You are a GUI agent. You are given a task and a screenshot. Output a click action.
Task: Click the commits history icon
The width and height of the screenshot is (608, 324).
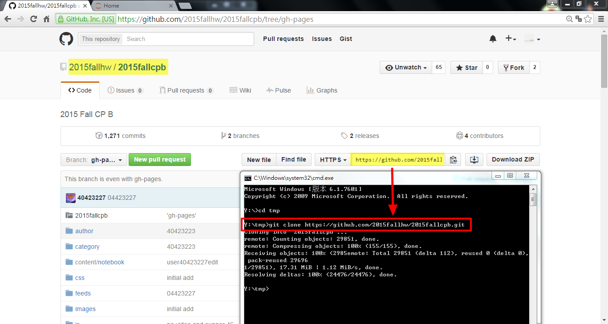(x=99, y=136)
